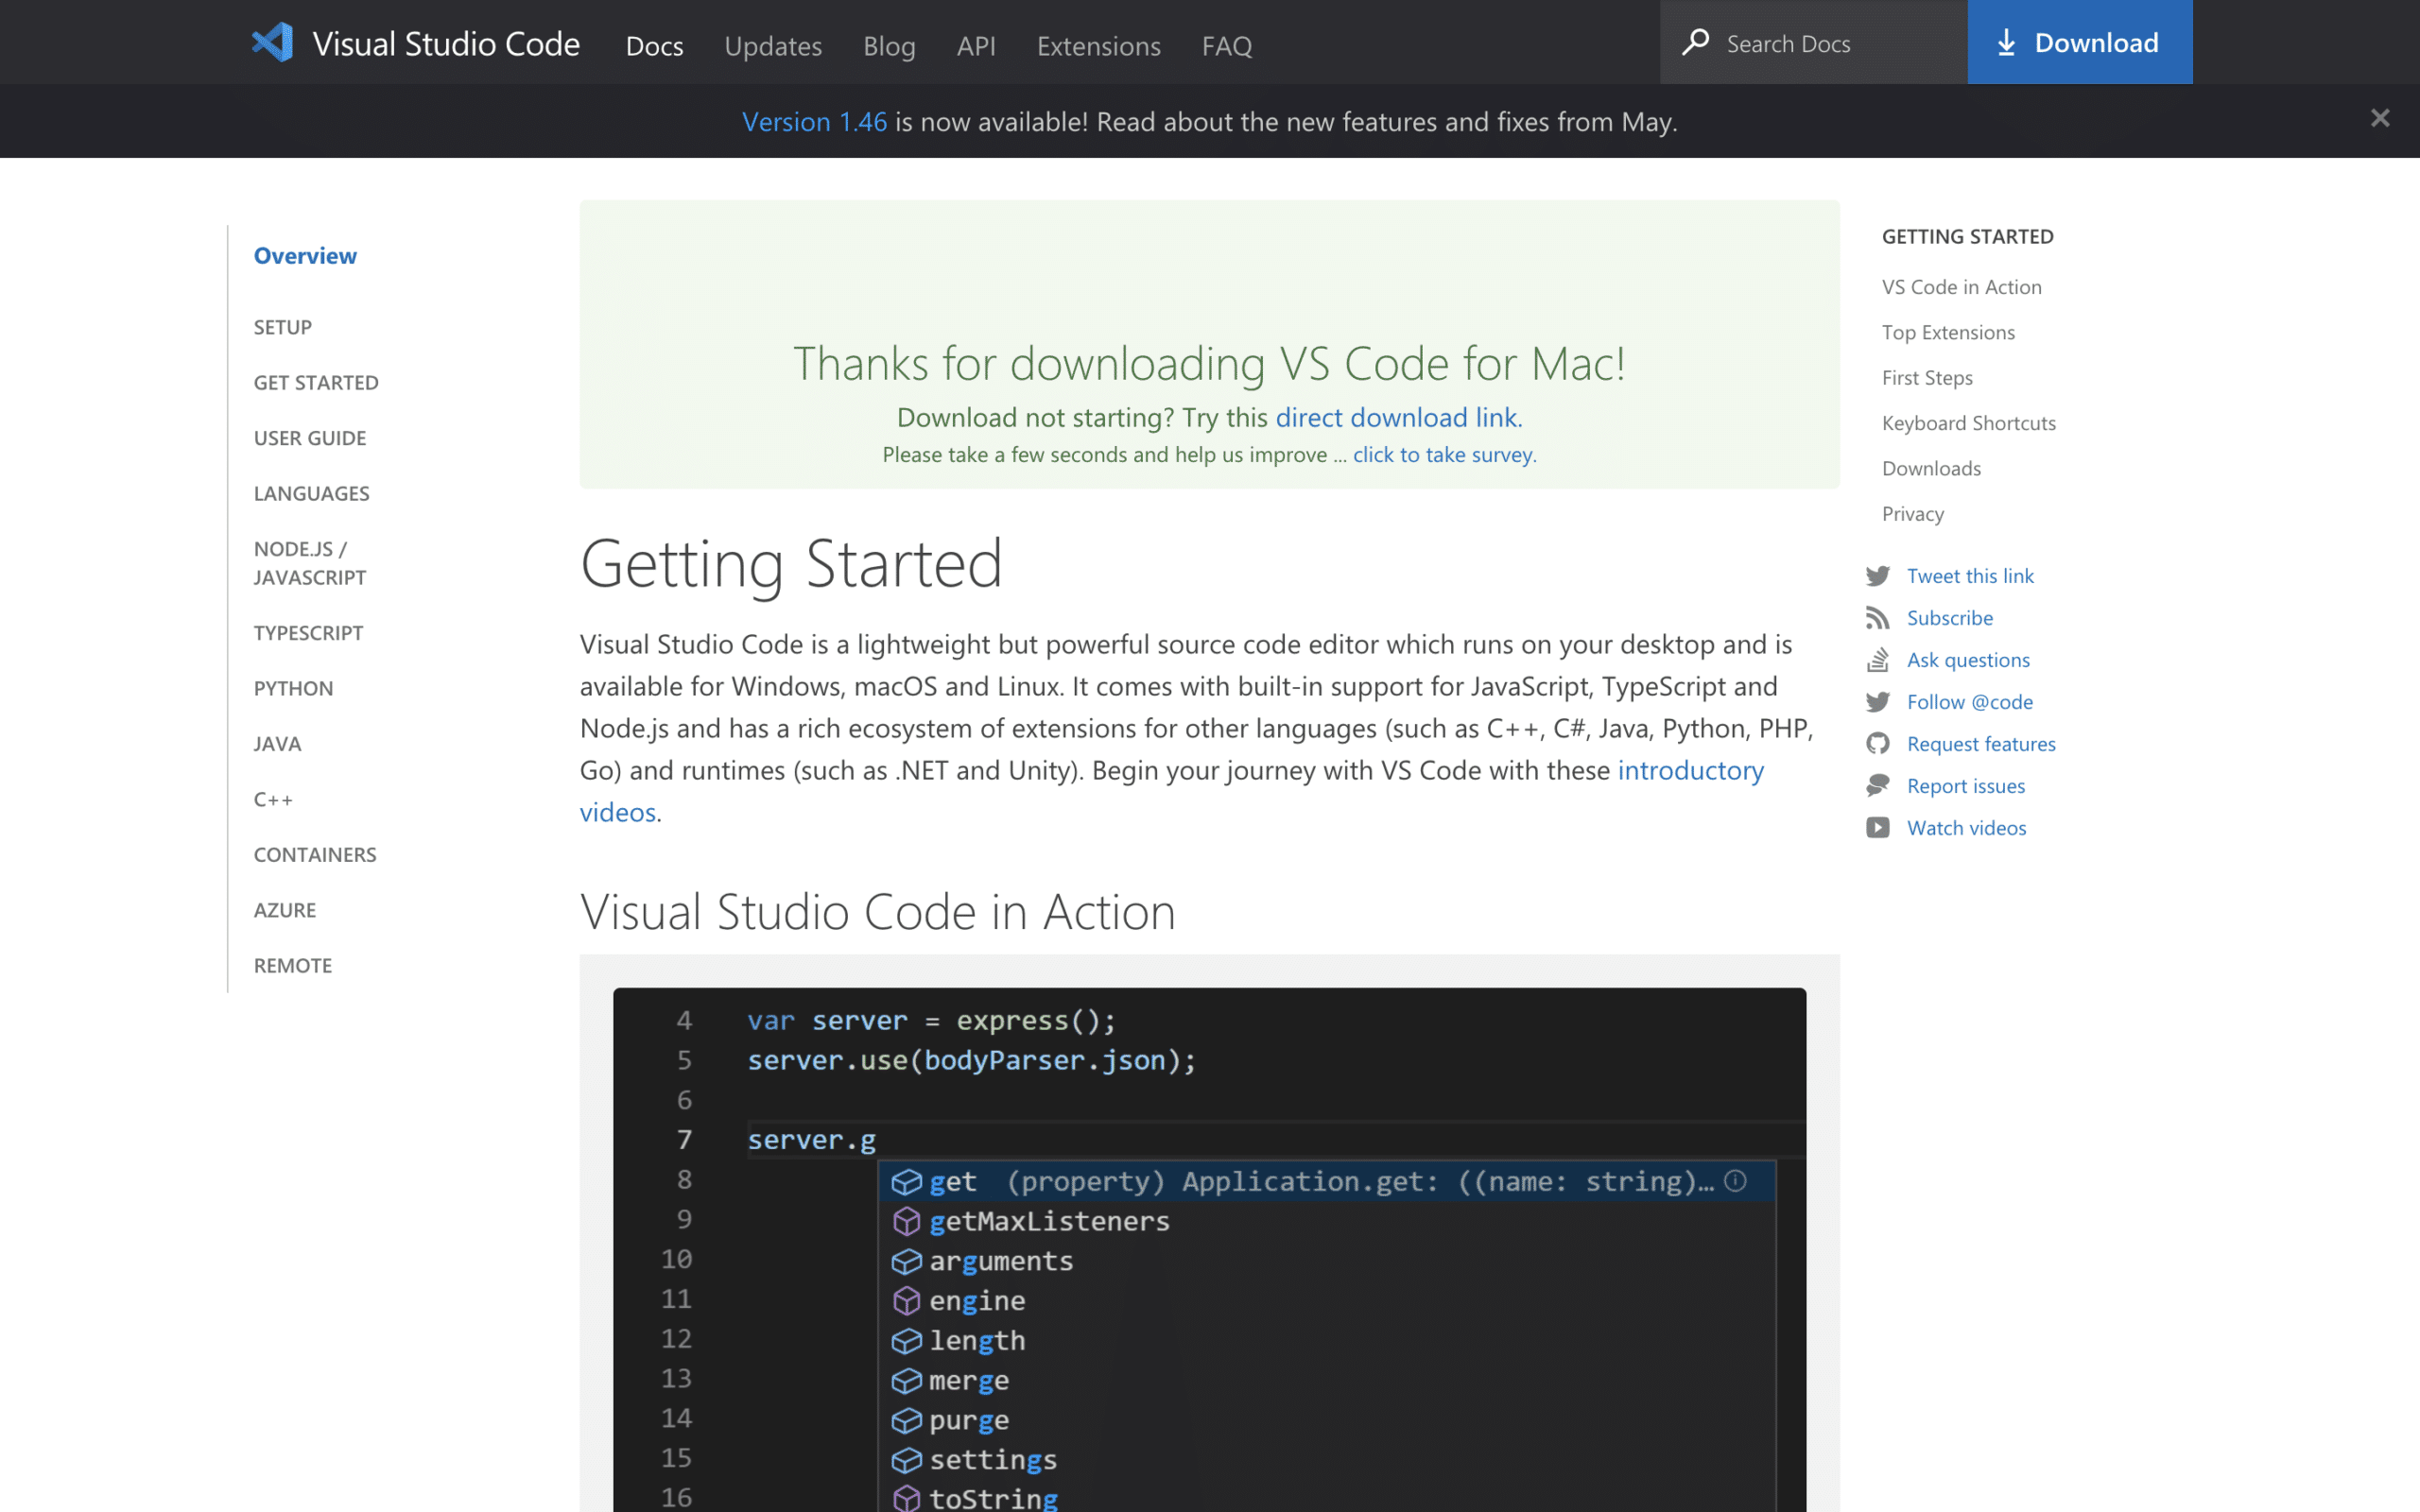This screenshot has width=2420, height=1512.
Task: Click Keyboard Shortcuts in Getting Started list
Action: pos(1968,422)
